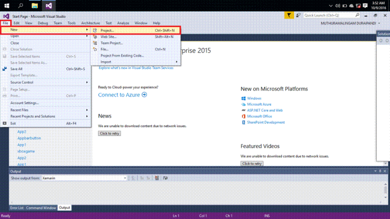The height and width of the screenshot is (219, 390).
Task: Open the Windows platform link
Action: (254, 98)
